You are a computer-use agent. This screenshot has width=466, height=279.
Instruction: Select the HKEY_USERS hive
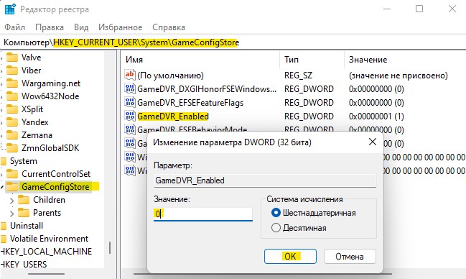pos(24,264)
